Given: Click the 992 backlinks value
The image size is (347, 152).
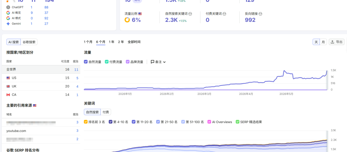Looking at the screenshot, I should 250,20.
